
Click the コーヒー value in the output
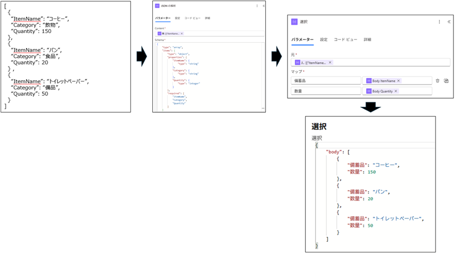coord(385,165)
